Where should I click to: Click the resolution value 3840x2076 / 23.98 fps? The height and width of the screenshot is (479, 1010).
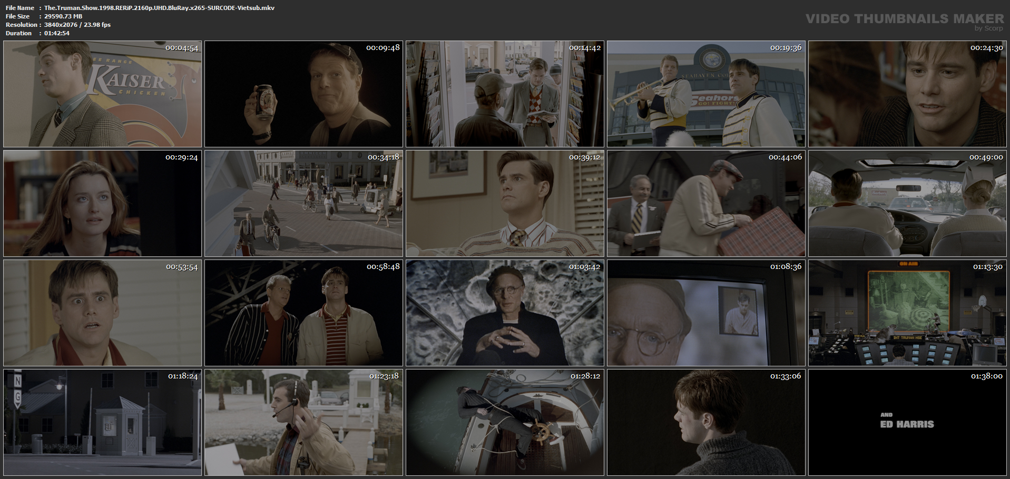pyautogui.click(x=77, y=25)
